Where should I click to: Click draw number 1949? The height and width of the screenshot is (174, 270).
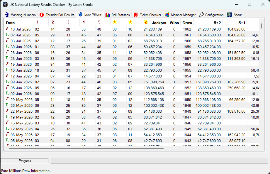(x=187, y=105)
